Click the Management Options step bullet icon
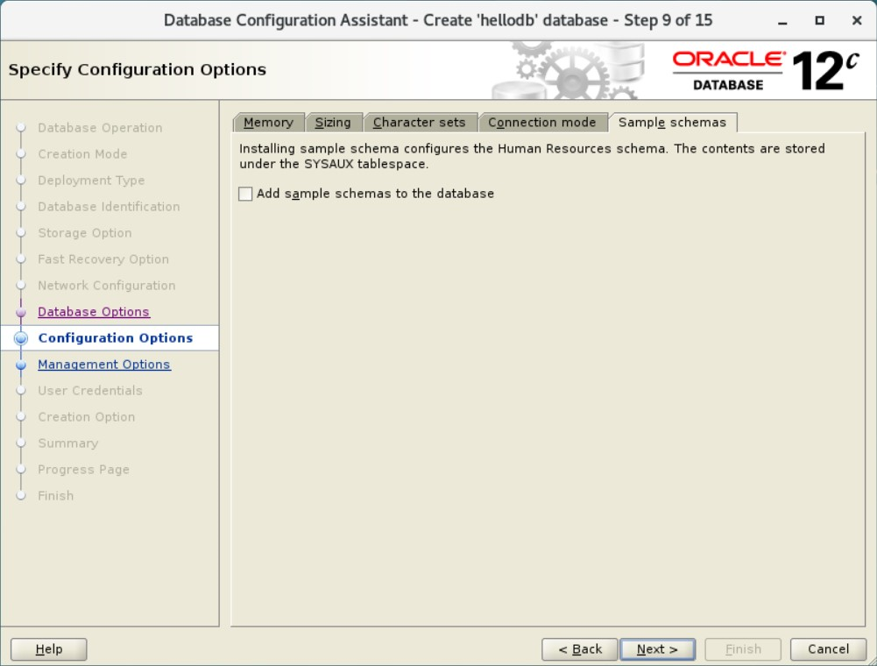 click(21, 365)
